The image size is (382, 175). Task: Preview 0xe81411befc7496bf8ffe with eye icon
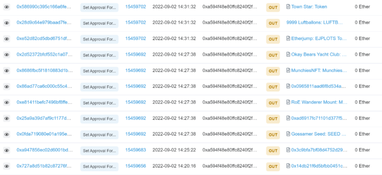click(x=7, y=103)
